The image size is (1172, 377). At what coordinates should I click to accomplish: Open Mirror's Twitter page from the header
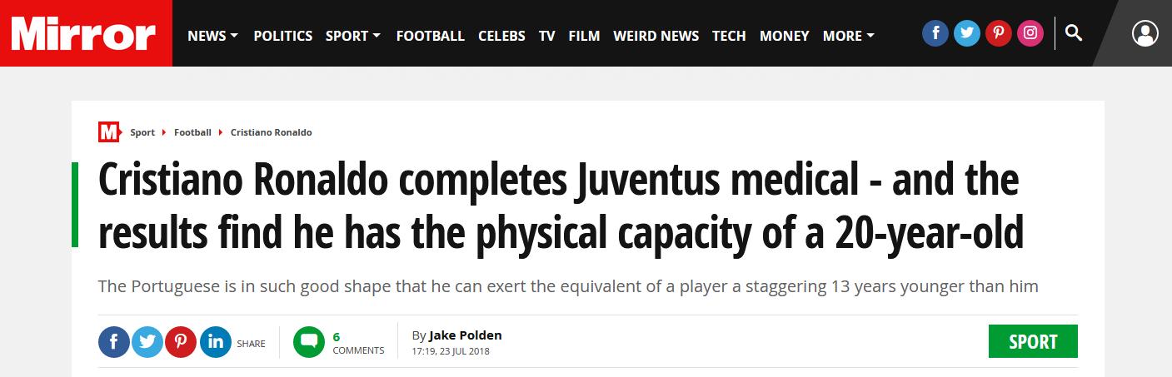point(967,34)
